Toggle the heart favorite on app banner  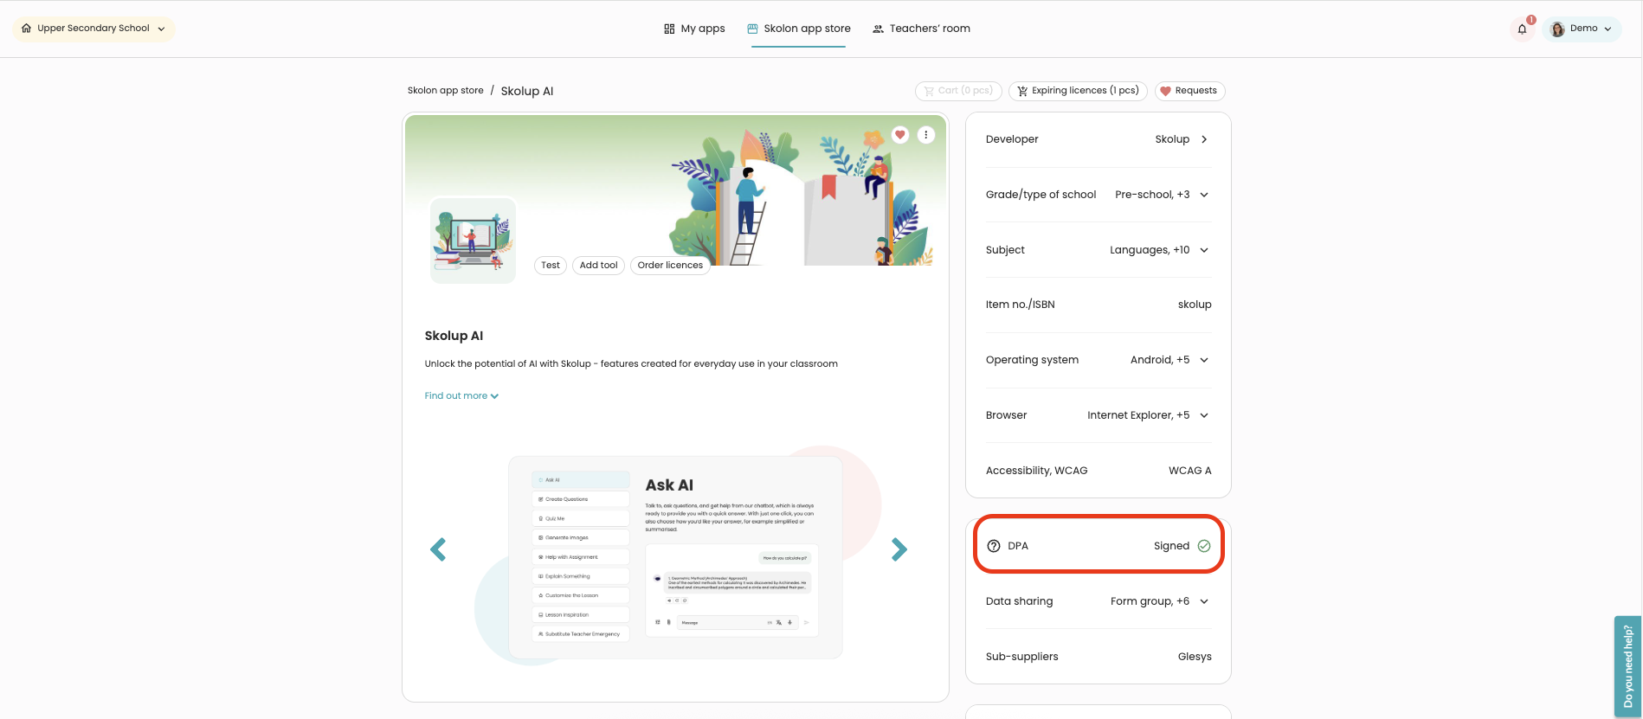[900, 135]
